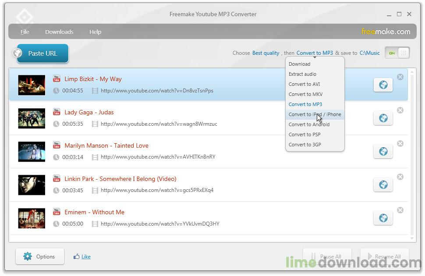Click list scrollbar up arrow
The image size is (425, 276).
point(412,72)
